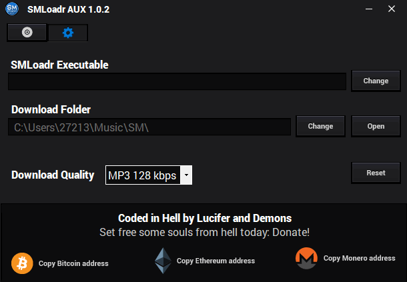Minimize the SMLoadr AUX window
Image resolution: width=407 pixels, height=282 pixels.
pos(369,9)
